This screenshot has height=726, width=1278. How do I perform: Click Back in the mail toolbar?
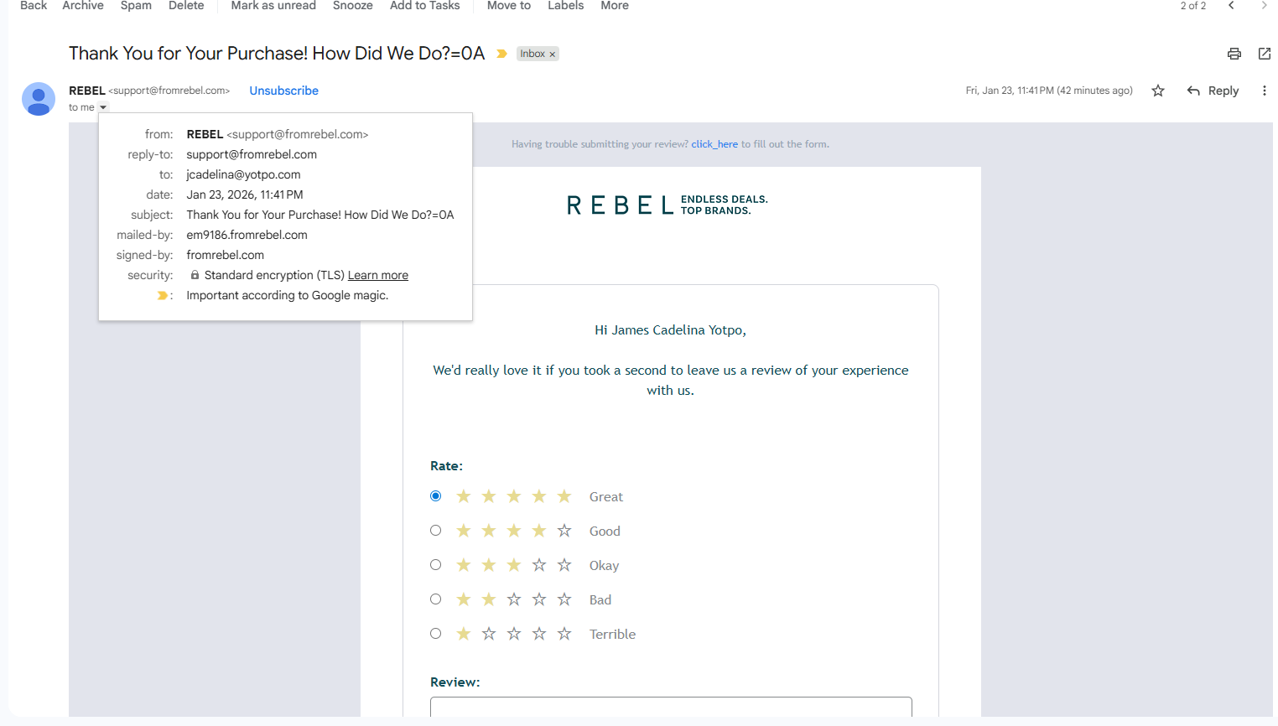(34, 6)
